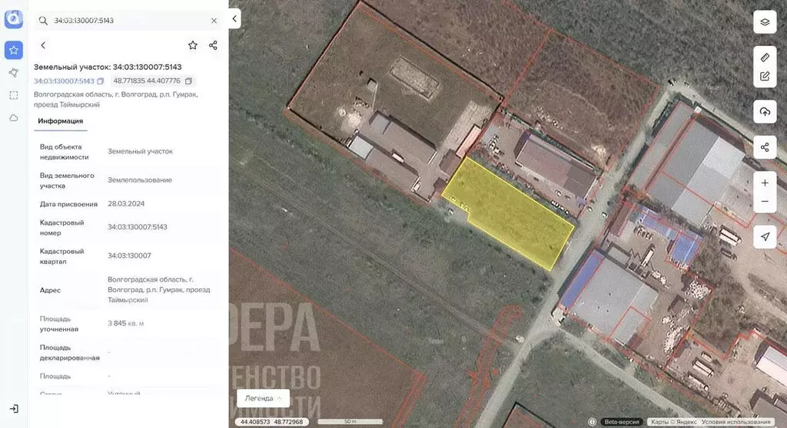Click the cadastral number search field

click(x=127, y=21)
